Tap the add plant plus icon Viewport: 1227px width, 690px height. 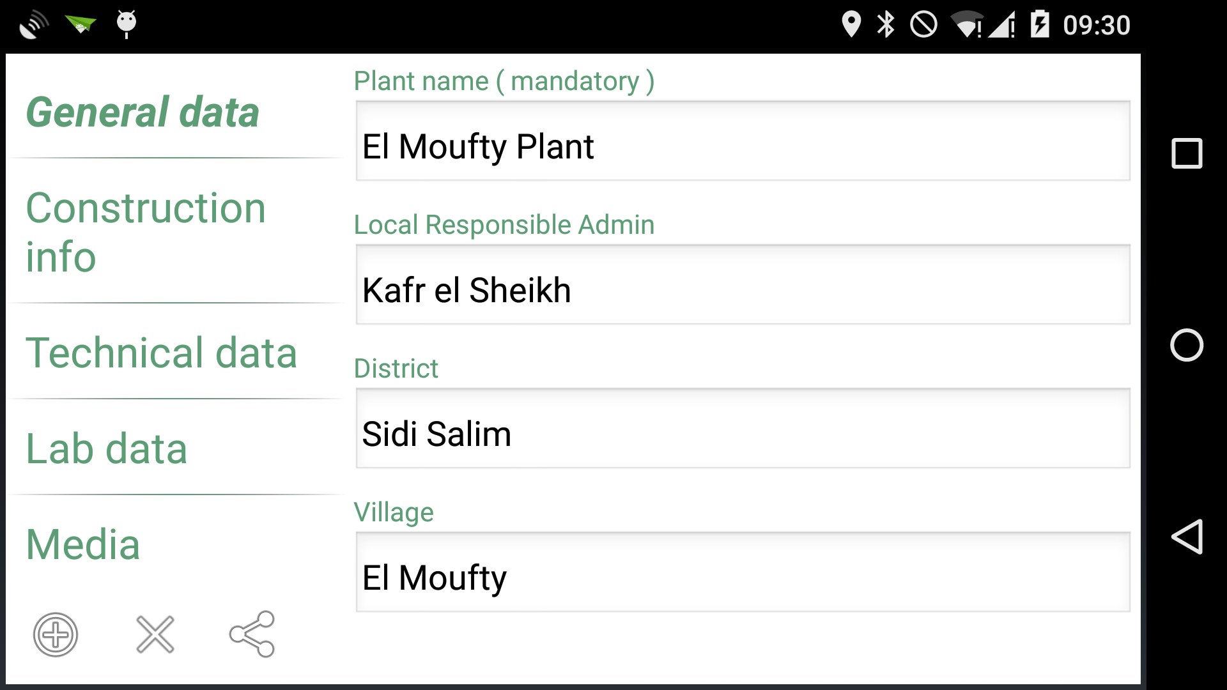56,634
